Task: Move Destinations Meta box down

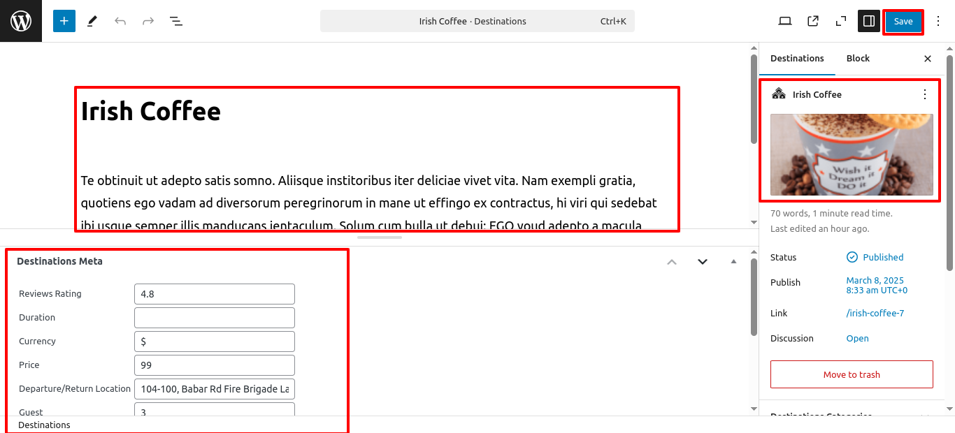Action: (703, 261)
